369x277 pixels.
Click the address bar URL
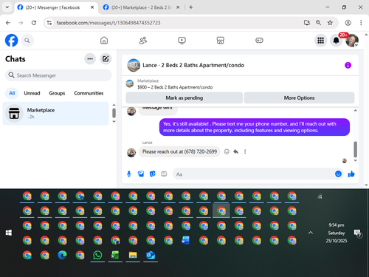click(108, 23)
